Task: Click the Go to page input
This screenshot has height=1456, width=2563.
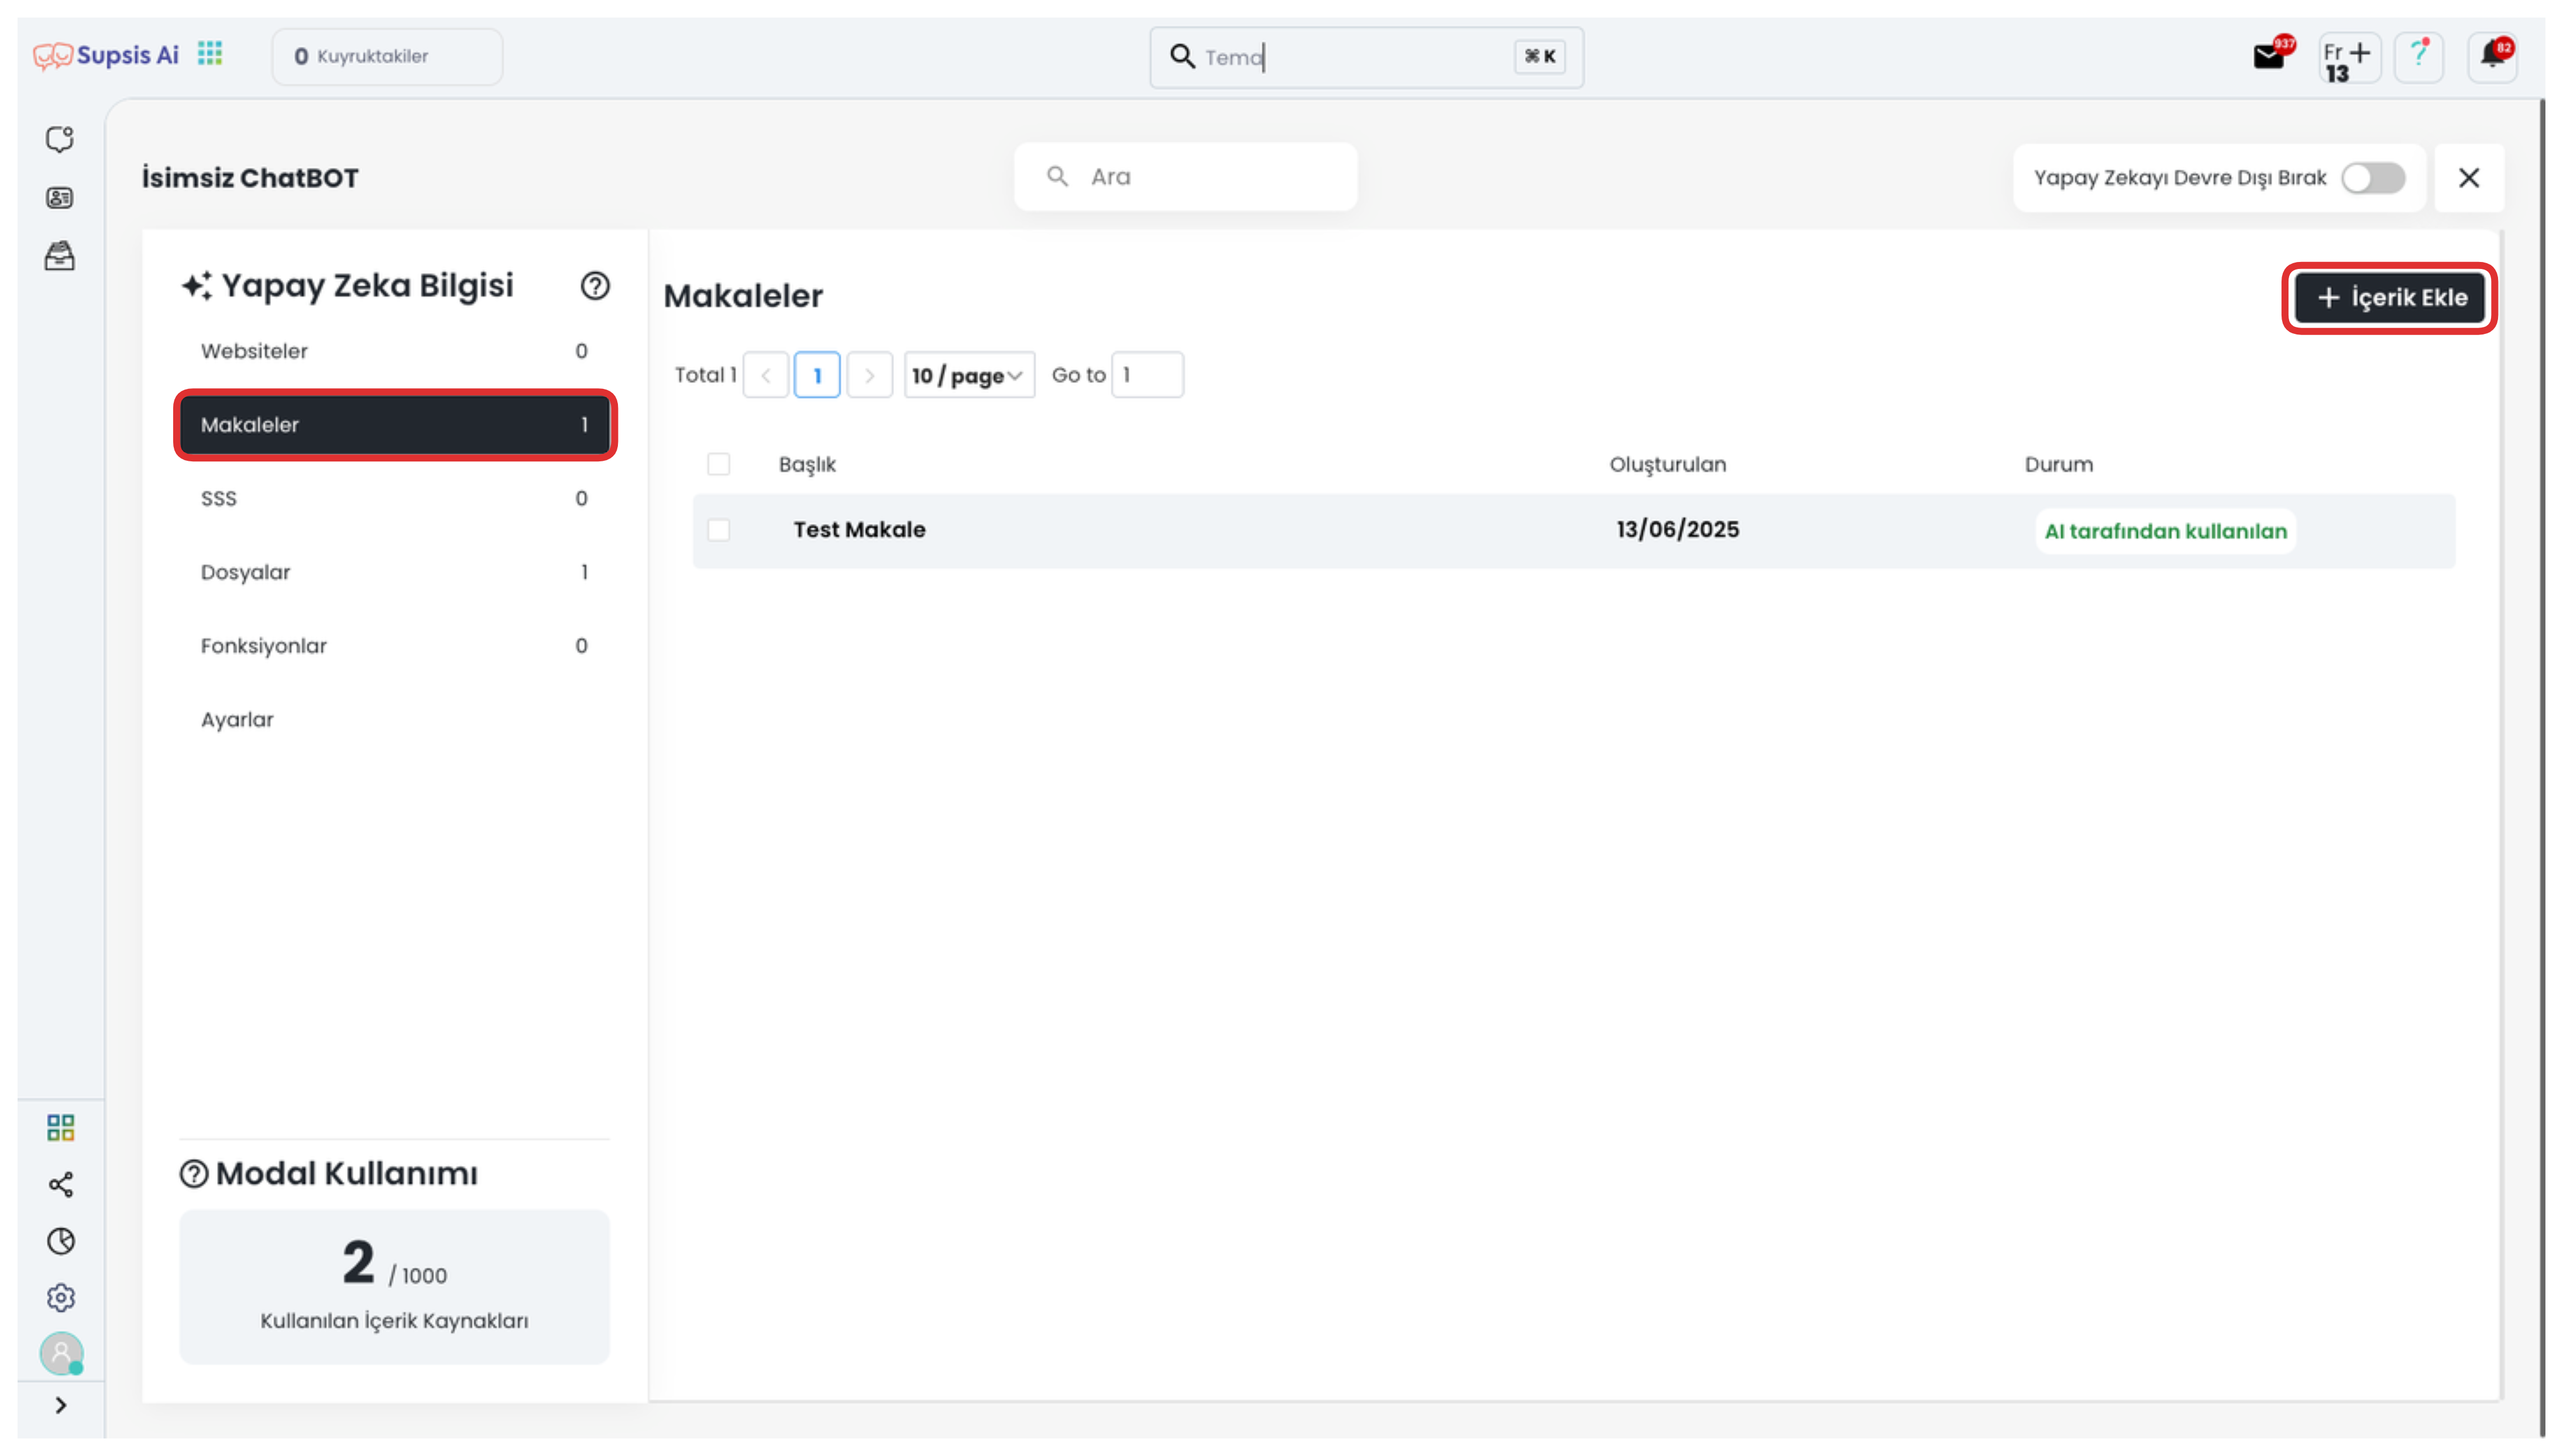Action: pyautogui.click(x=1147, y=375)
